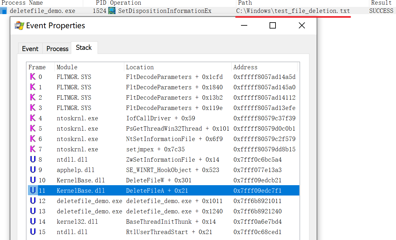
Task: Click the U icon on the apphelp.dll row
Action: 33,170
